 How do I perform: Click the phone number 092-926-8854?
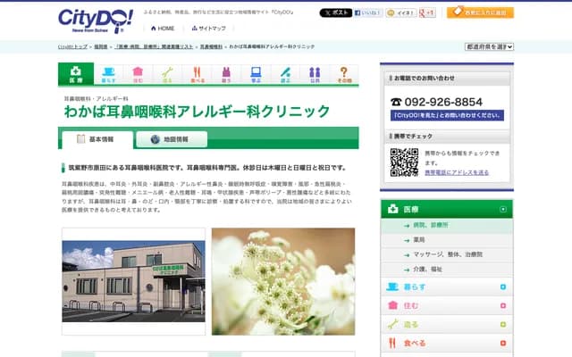click(x=443, y=102)
